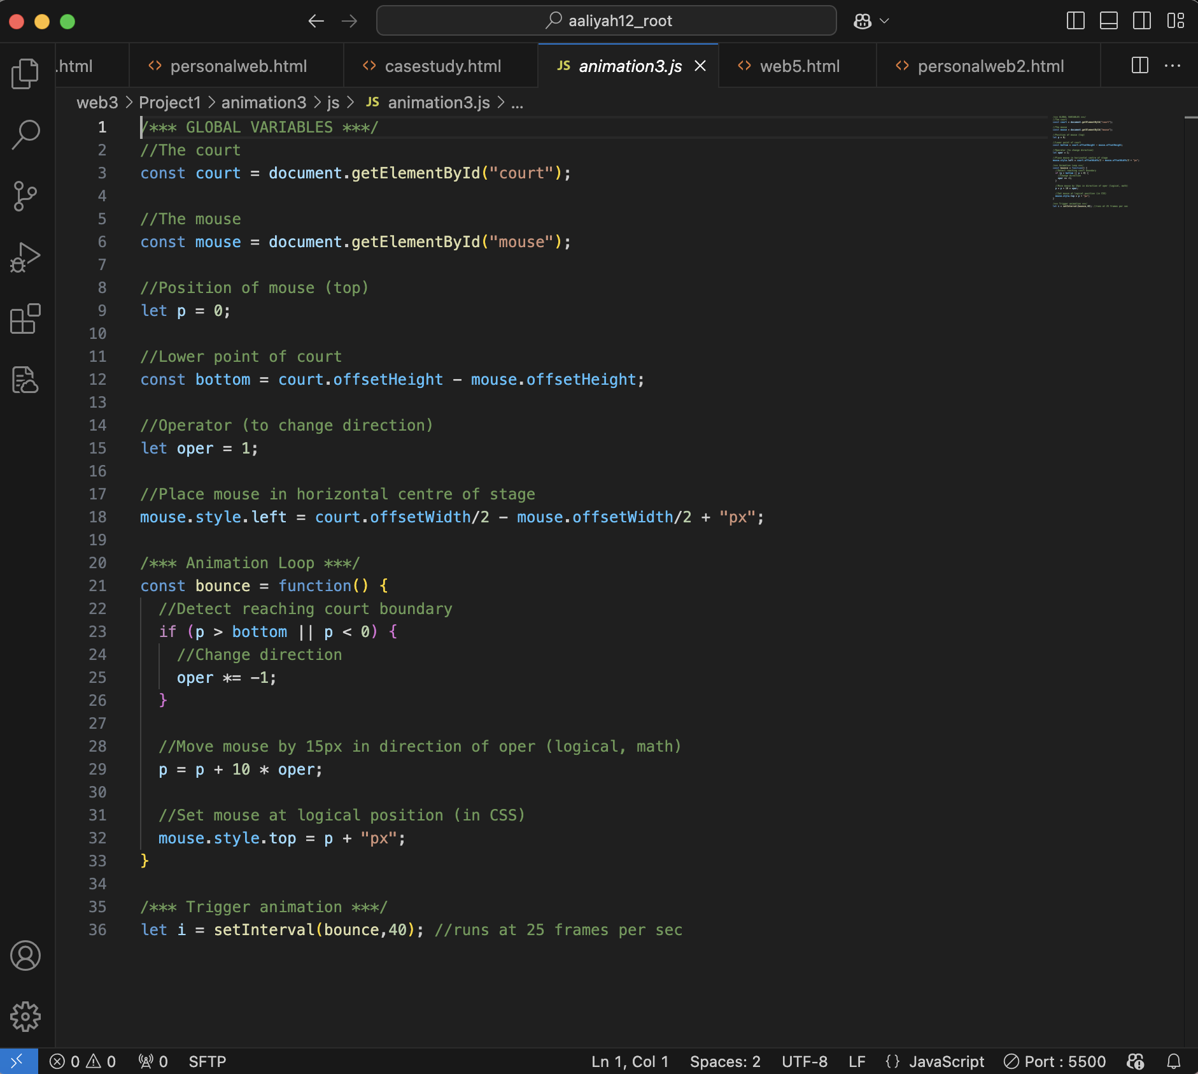1198x1074 pixels.
Task: Expand the Copilot chat dropdown arrow
Action: (884, 21)
